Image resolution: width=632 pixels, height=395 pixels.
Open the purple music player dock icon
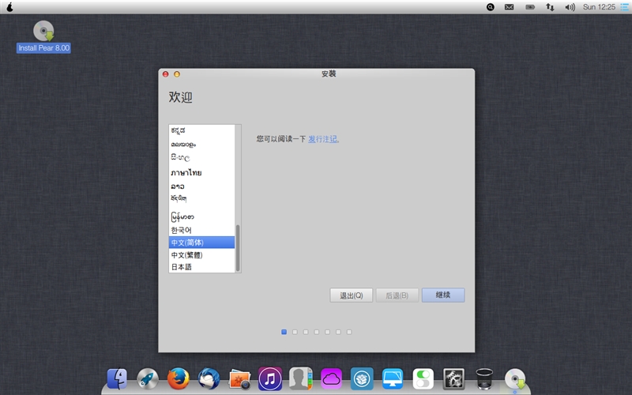tap(270, 378)
